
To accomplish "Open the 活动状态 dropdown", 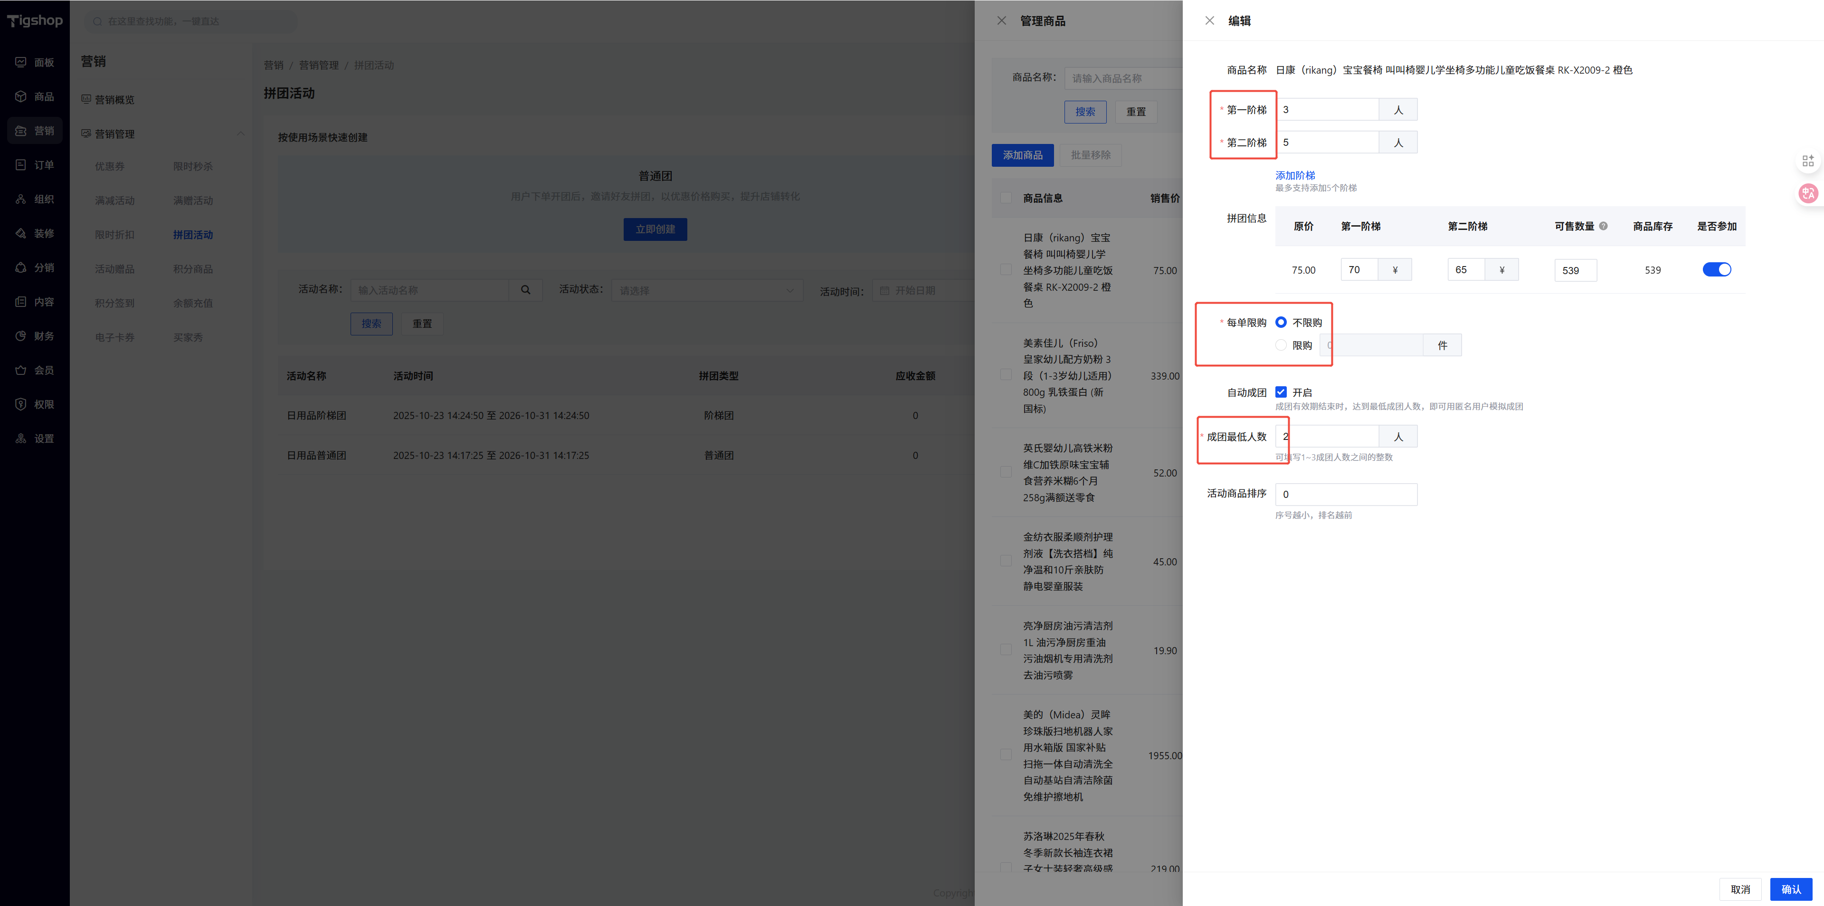I will click(x=707, y=290).
